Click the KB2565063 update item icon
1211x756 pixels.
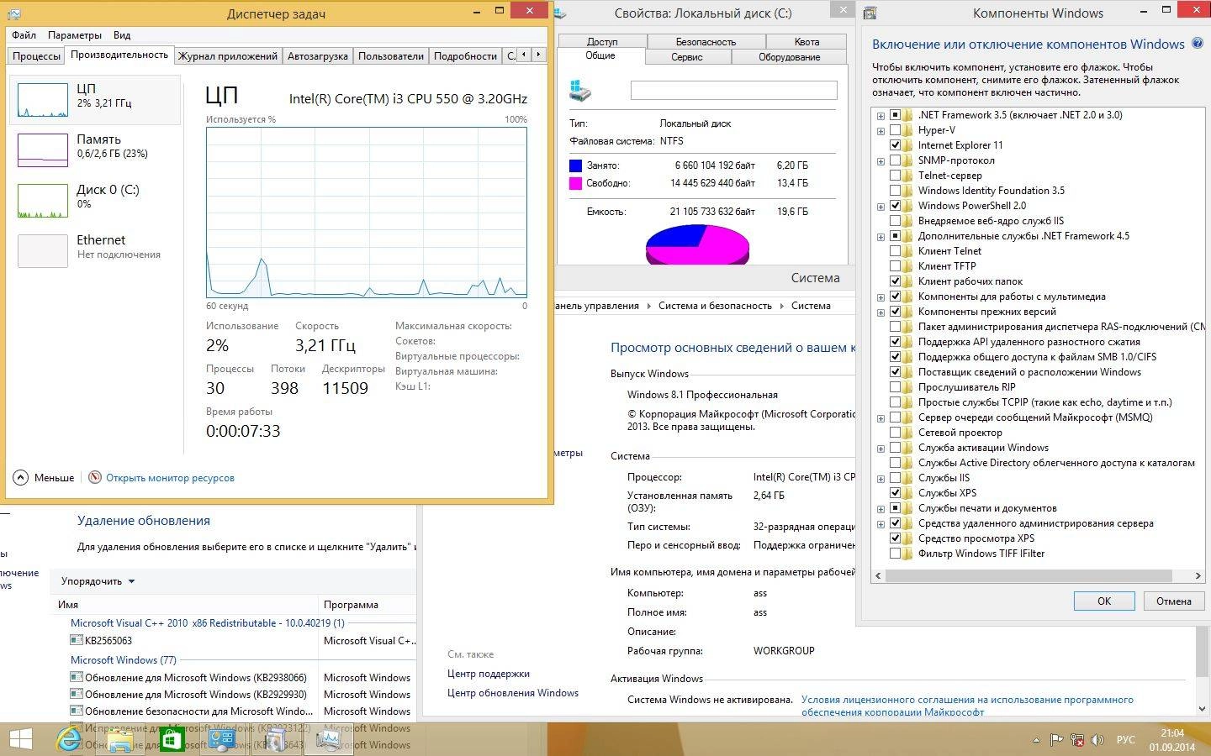point(77,640)
